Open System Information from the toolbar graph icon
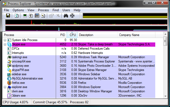This screenshot has width=170, height=107. [x=25, y=16]
